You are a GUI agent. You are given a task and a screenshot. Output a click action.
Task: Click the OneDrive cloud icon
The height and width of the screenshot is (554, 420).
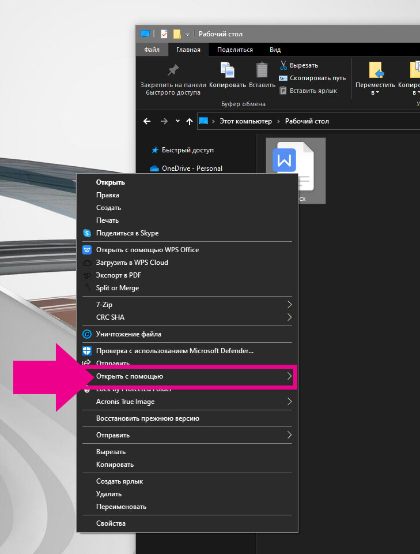154,169
